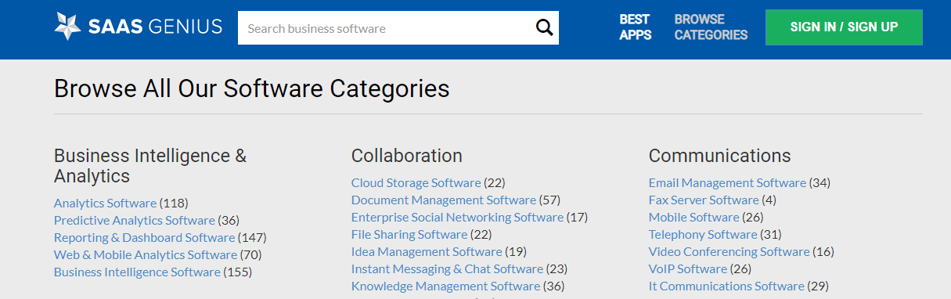Open Instant Messaging & Chat Software

pos(447,268)
